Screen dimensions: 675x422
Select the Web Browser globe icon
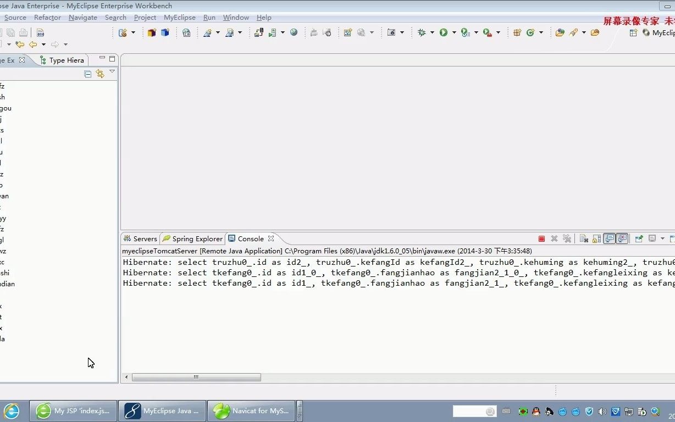tap(293, 32)
